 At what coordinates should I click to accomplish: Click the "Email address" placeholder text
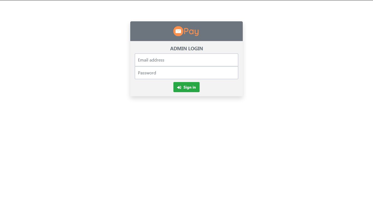(x=151, y=60)
